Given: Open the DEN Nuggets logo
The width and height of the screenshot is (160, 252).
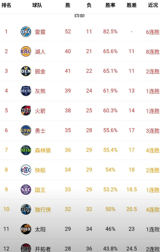Looking at the screenshot, I should tap(26, 71).
